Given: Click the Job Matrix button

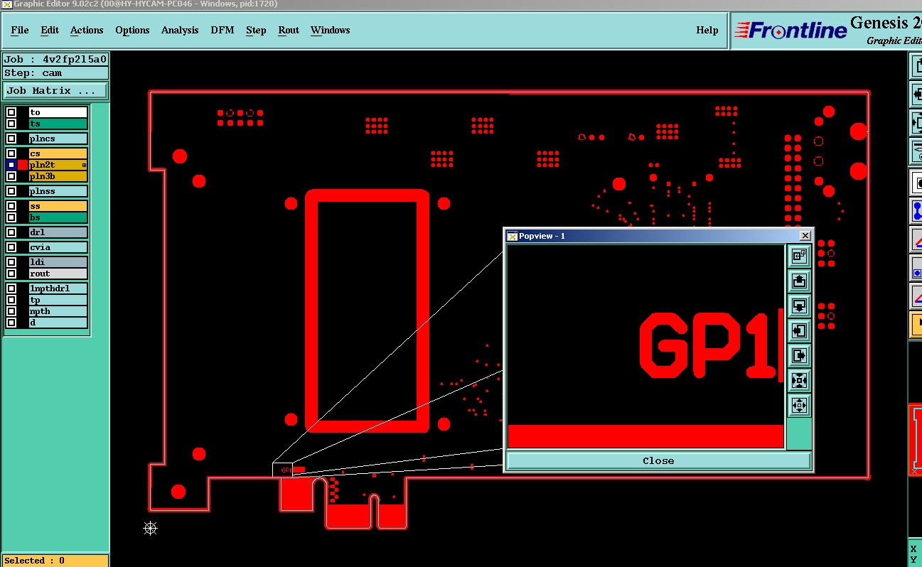Looking at the screenshot, I should click(x=55, y=91).
